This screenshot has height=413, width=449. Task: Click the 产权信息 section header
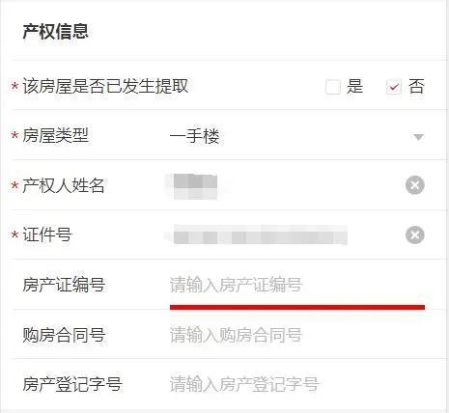pyautogui.click(x=55, y=32)
